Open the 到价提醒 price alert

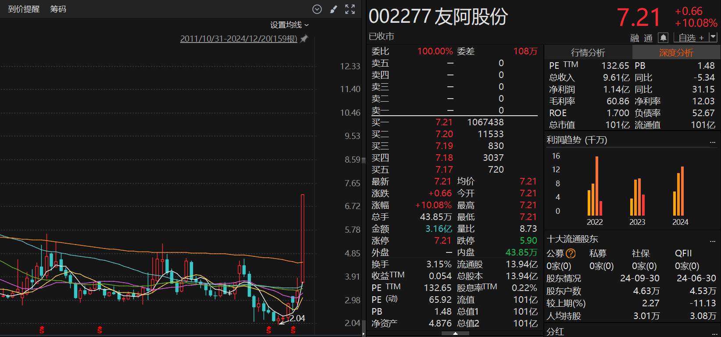pos(24,9)
